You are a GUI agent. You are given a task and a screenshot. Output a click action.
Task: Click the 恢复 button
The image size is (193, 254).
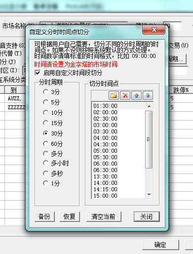(x=70, y=216)
